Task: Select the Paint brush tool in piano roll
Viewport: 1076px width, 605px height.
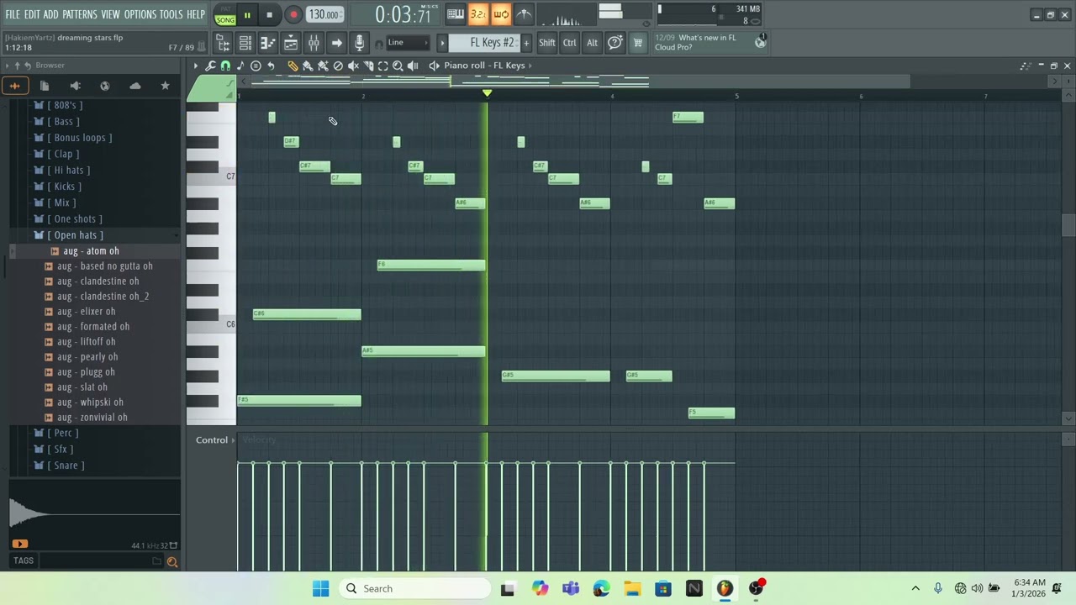Action: [308, 66]
